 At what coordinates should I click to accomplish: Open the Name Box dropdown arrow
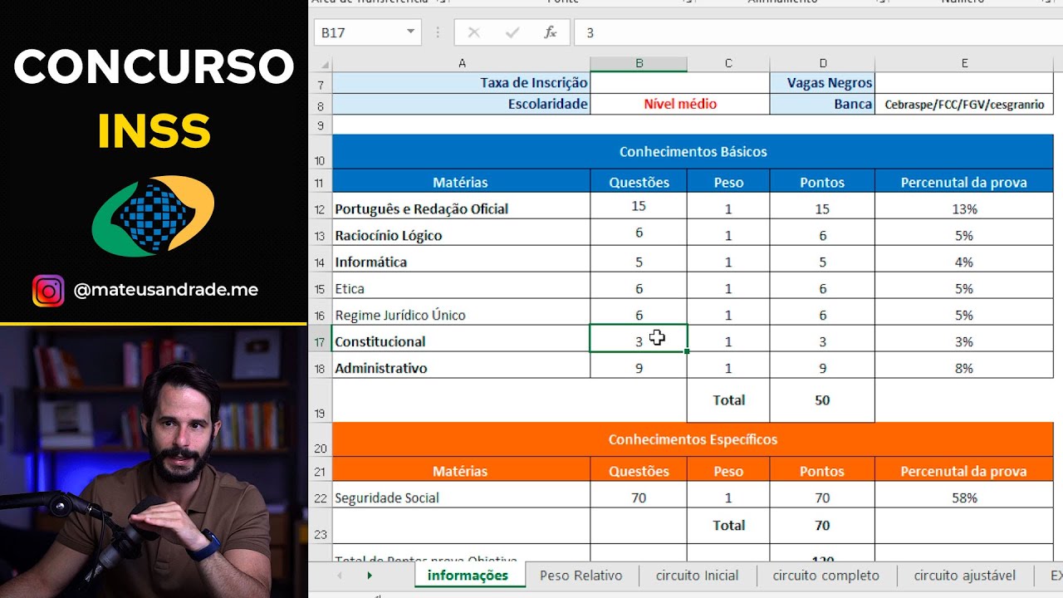pyautogui.click(x=410, y=32)
